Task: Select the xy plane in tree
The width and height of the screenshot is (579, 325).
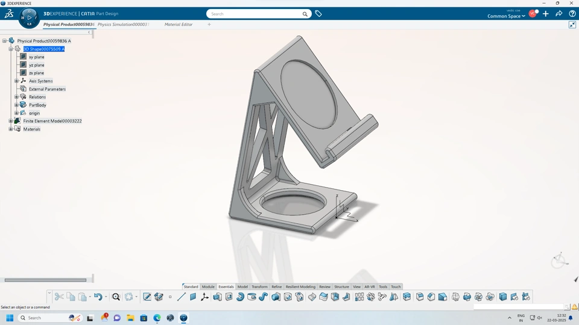Action: [x=37, y=57]
